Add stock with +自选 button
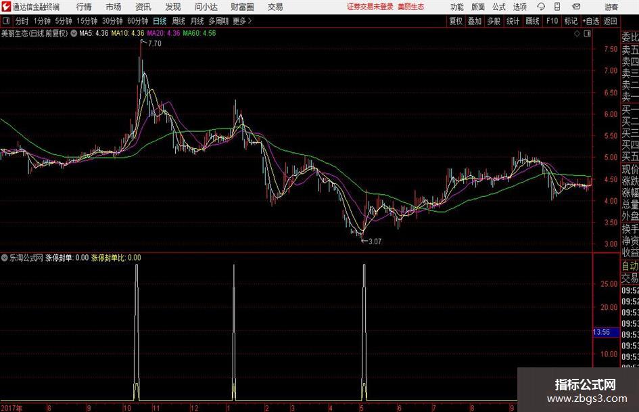Screen dimensions: 639x412 tap(590, 21)
